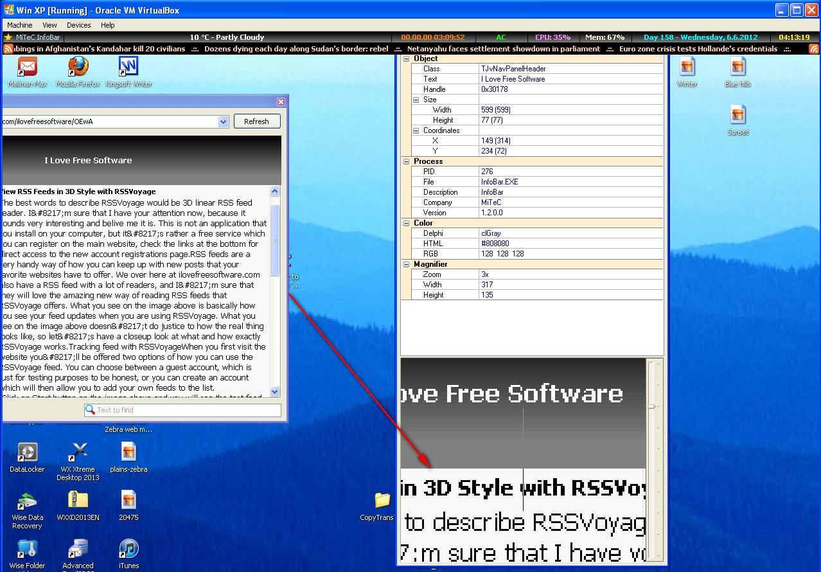Viewport: 821px width, 572px height.
Task: Collapse the Process property group
Action: pyautogui.click(x=406, y=161)
